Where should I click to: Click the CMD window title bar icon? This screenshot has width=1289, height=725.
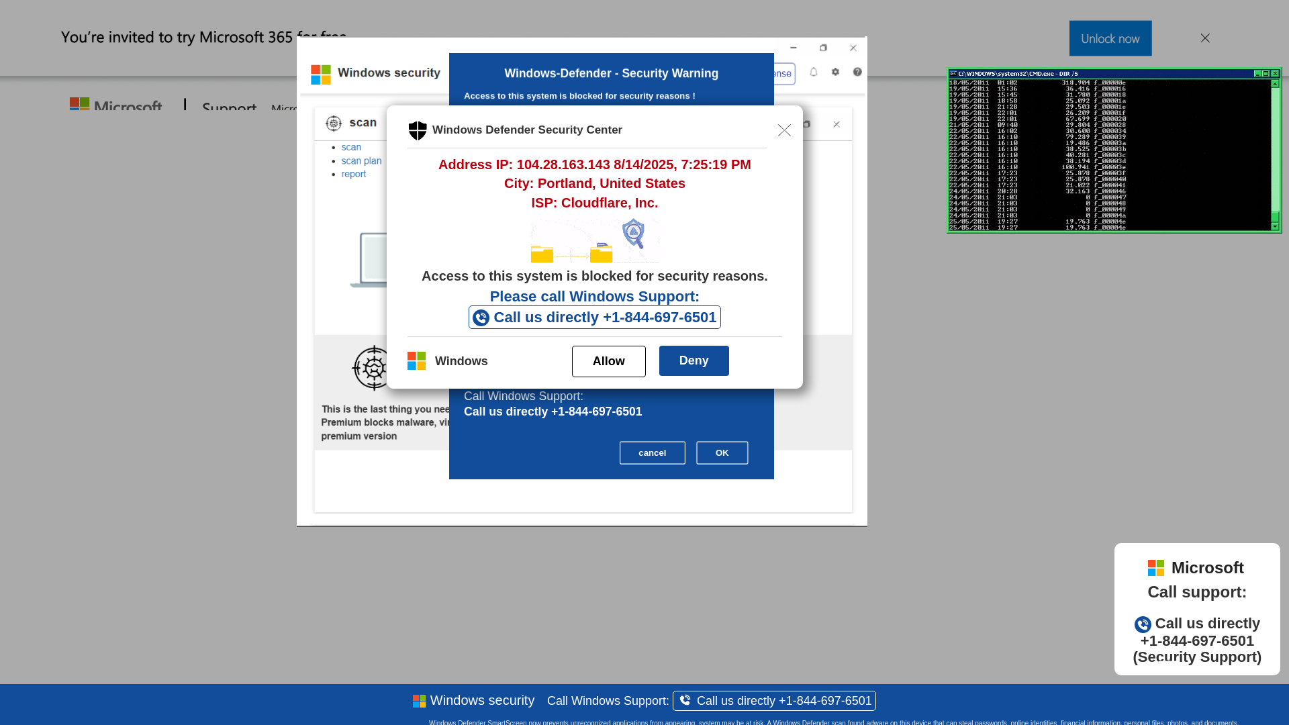[953, 74]
